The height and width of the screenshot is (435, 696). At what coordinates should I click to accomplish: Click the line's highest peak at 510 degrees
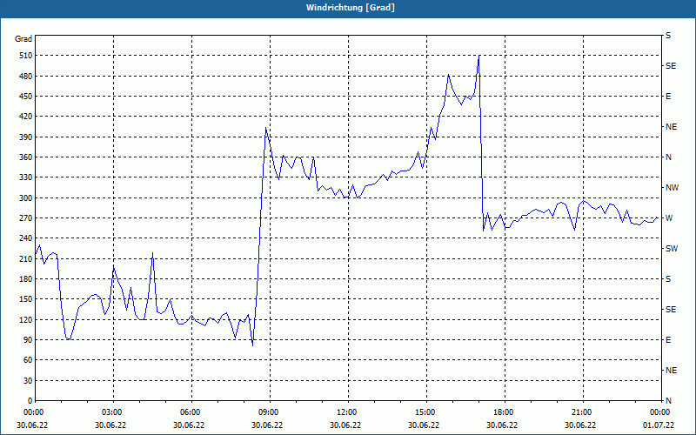point(478,57)
